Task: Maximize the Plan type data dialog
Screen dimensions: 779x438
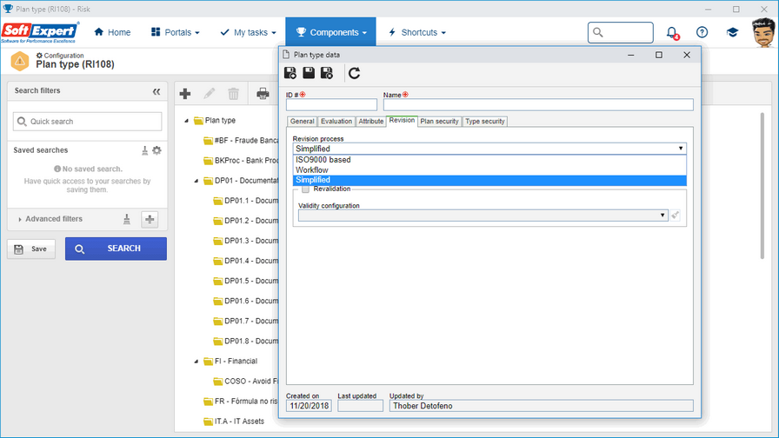Action: (659, 55)
